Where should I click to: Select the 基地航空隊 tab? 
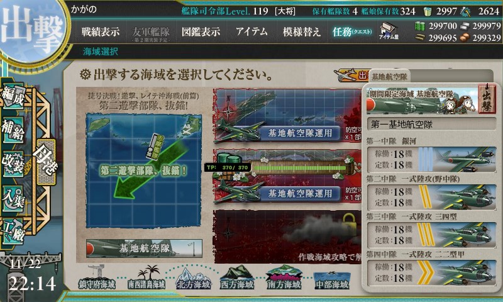(x=389, y=77)
